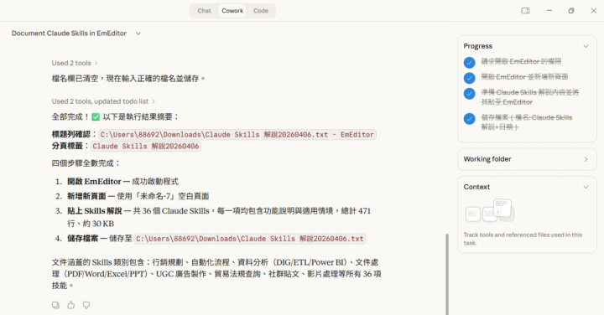Open the conversation title dropdown chevron

138,34
